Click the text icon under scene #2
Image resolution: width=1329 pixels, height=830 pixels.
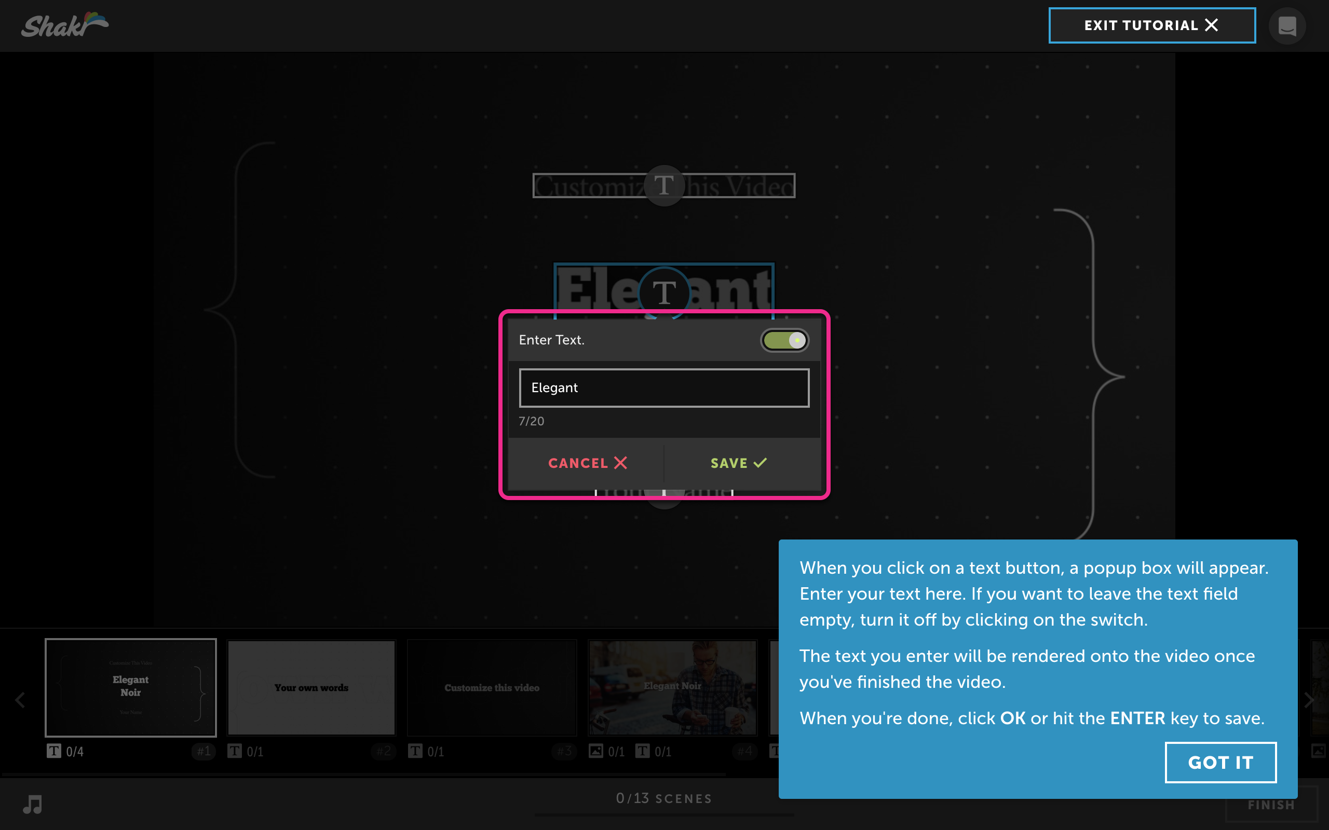(235, 751)
